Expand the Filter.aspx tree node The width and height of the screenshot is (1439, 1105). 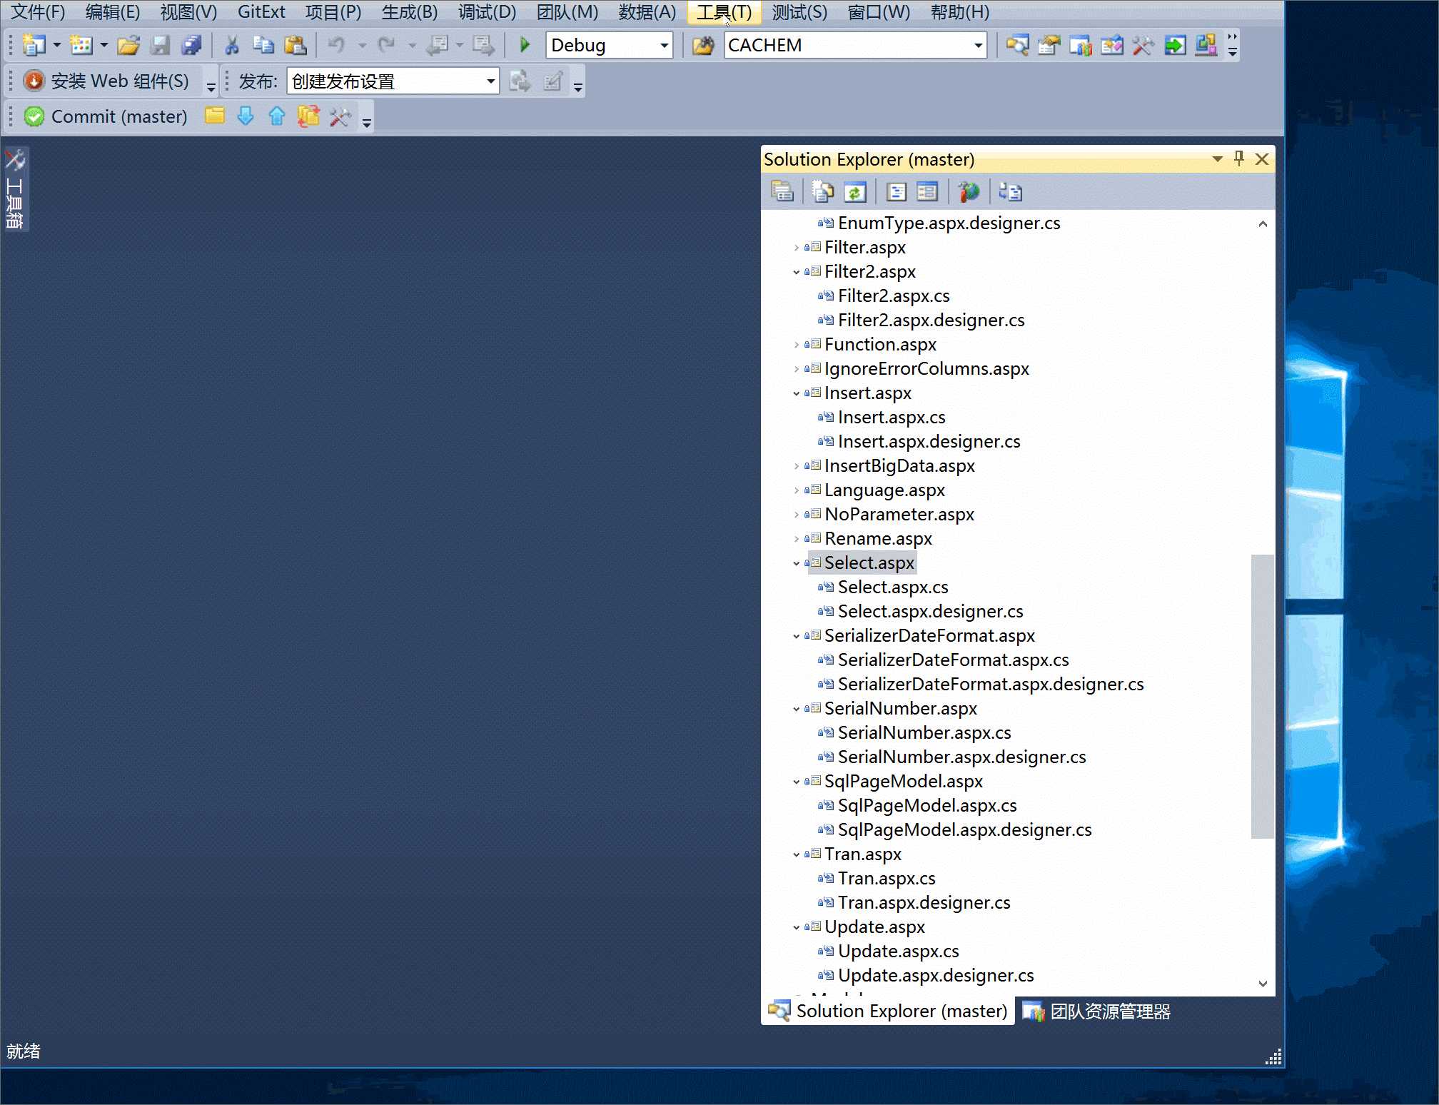(x=797, y=248)
